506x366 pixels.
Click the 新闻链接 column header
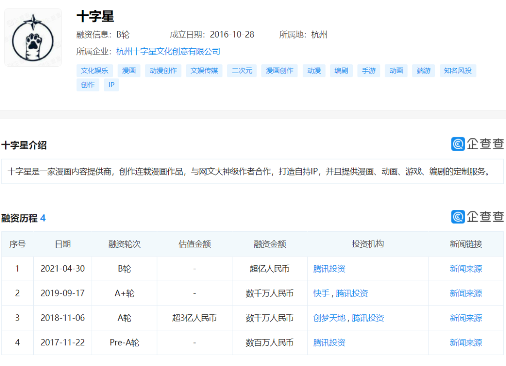click(466, 244)
